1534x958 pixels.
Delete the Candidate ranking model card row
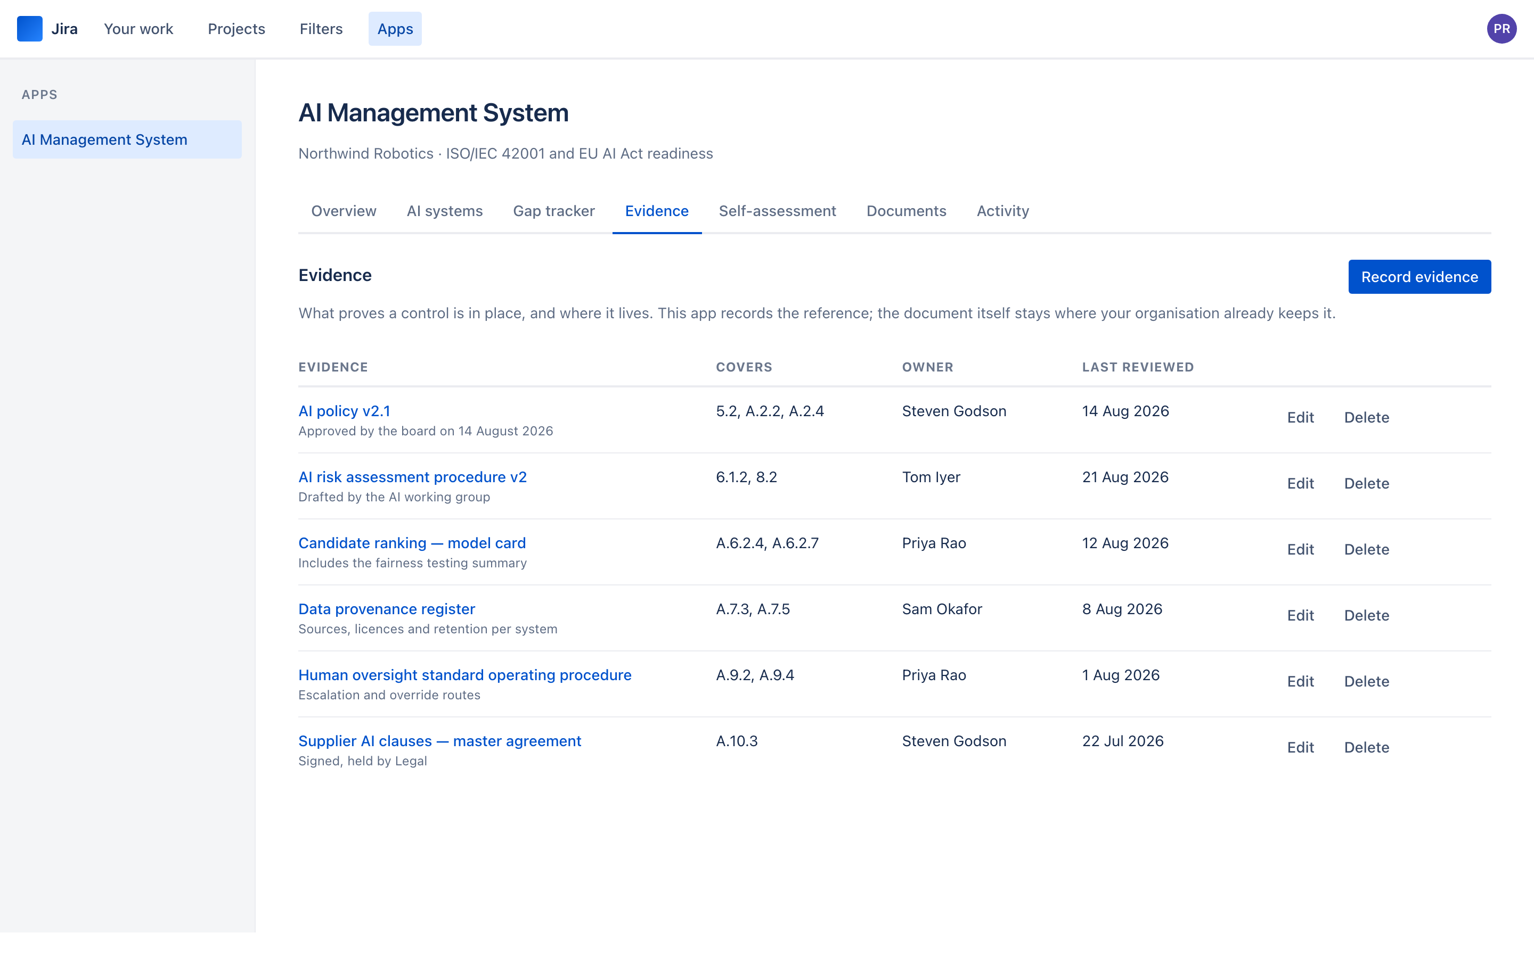point(1366,549)
